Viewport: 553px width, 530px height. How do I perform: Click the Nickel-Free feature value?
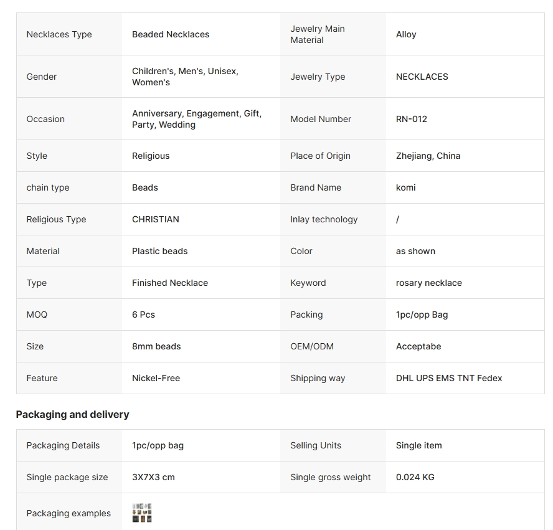[x=156, y=377]
